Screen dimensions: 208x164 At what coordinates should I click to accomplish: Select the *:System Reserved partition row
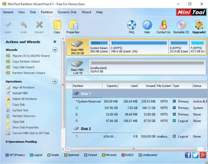tap(140, 102)
